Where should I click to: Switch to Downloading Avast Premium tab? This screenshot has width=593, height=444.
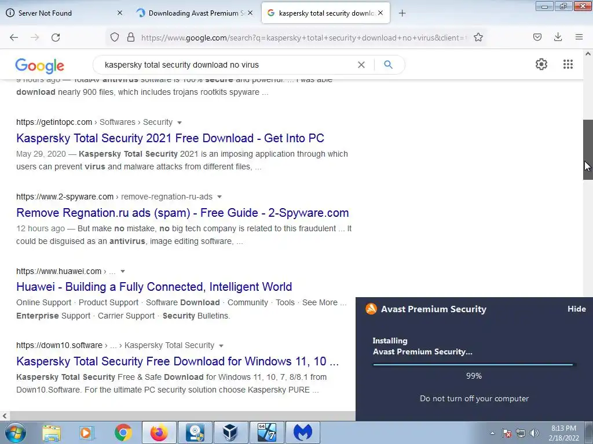[195, 13]
